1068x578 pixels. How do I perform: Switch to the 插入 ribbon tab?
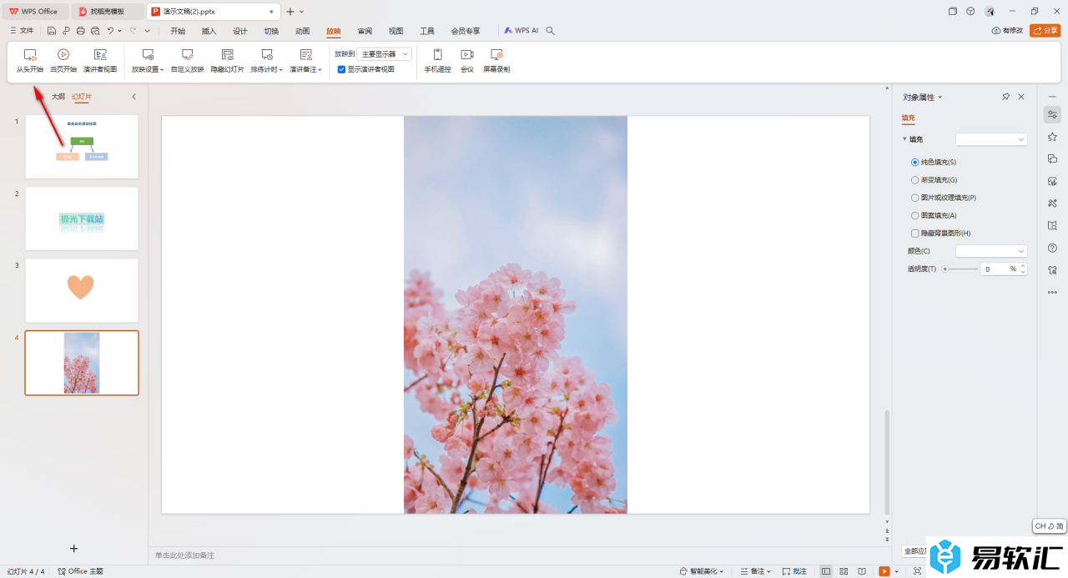pos(209,31)
